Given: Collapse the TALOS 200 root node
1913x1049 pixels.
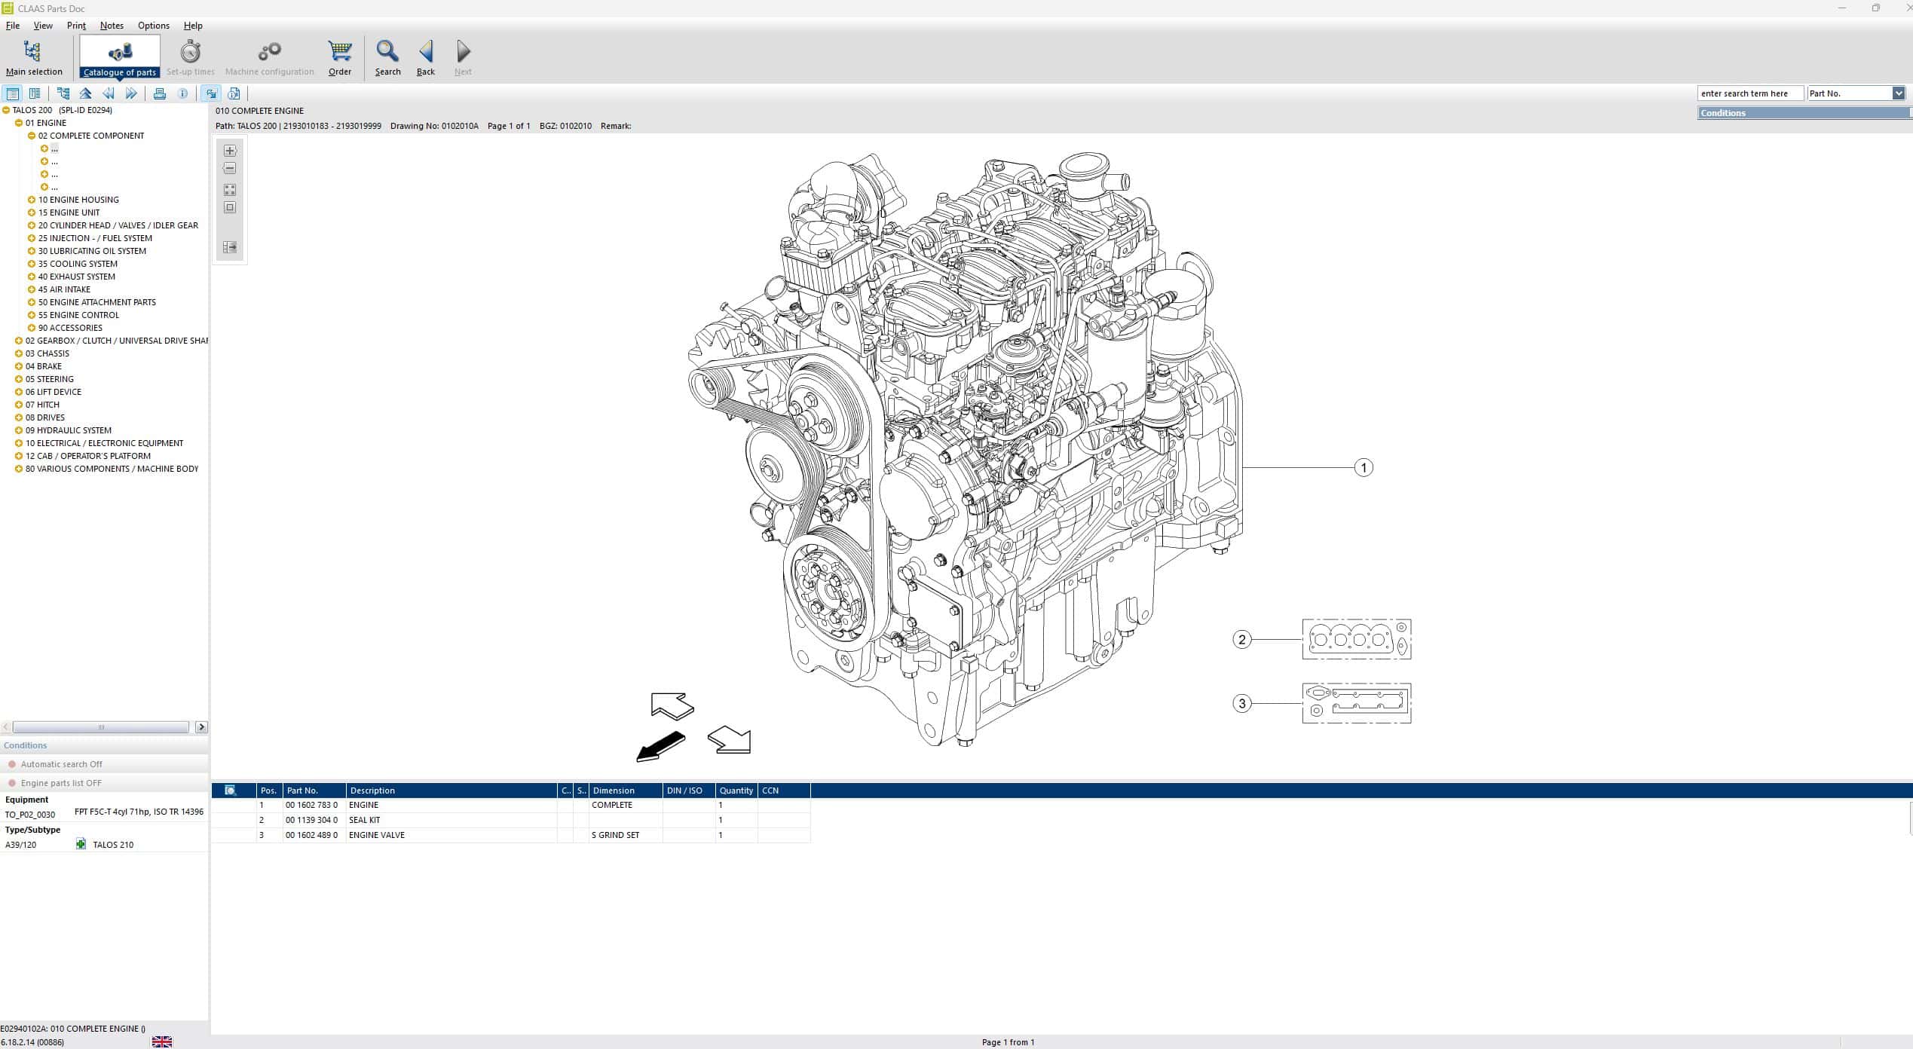Looking at the screenshot, I should tap(6, 110).
